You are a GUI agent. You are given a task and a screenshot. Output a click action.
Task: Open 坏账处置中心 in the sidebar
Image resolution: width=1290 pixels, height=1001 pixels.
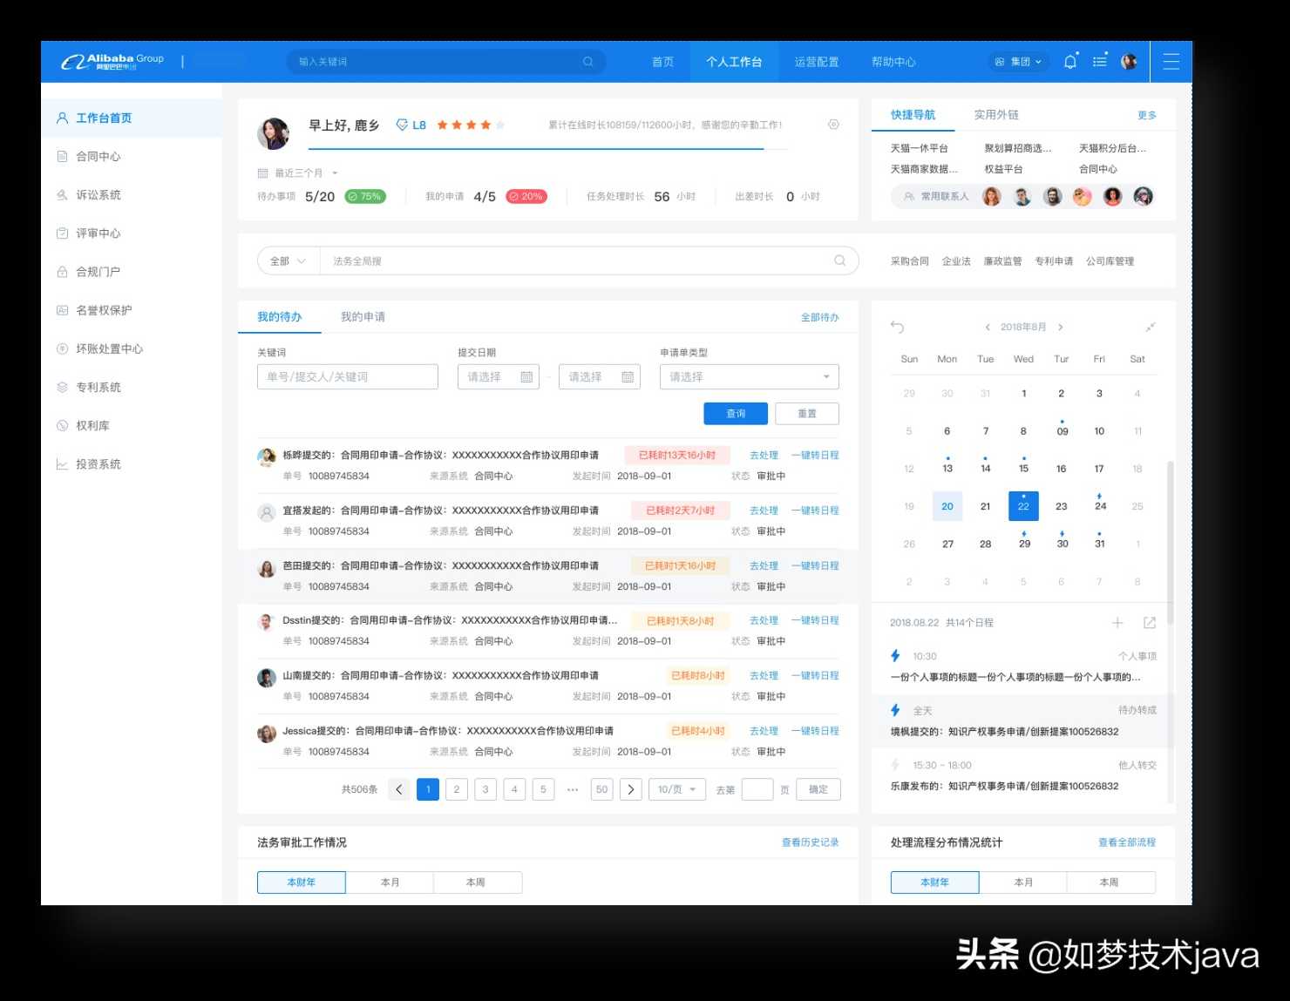(x=132, y=348)
